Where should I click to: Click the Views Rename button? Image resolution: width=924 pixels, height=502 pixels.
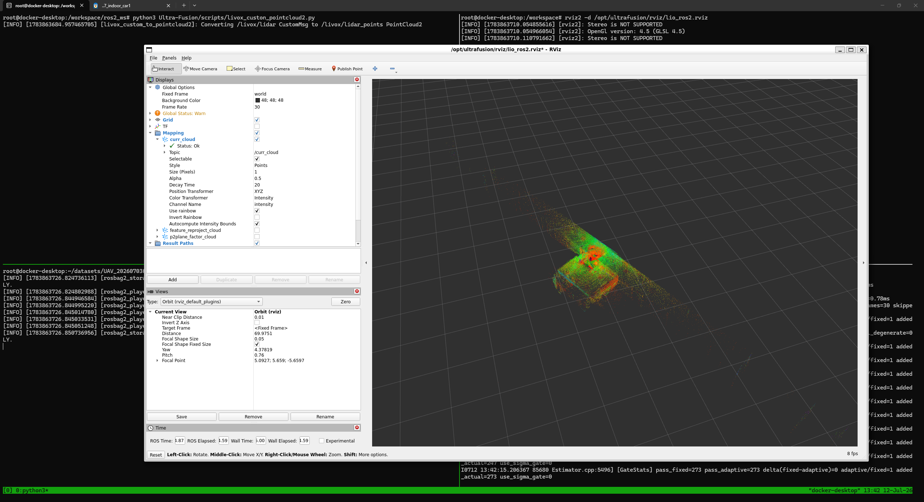(x=325, y=417)
